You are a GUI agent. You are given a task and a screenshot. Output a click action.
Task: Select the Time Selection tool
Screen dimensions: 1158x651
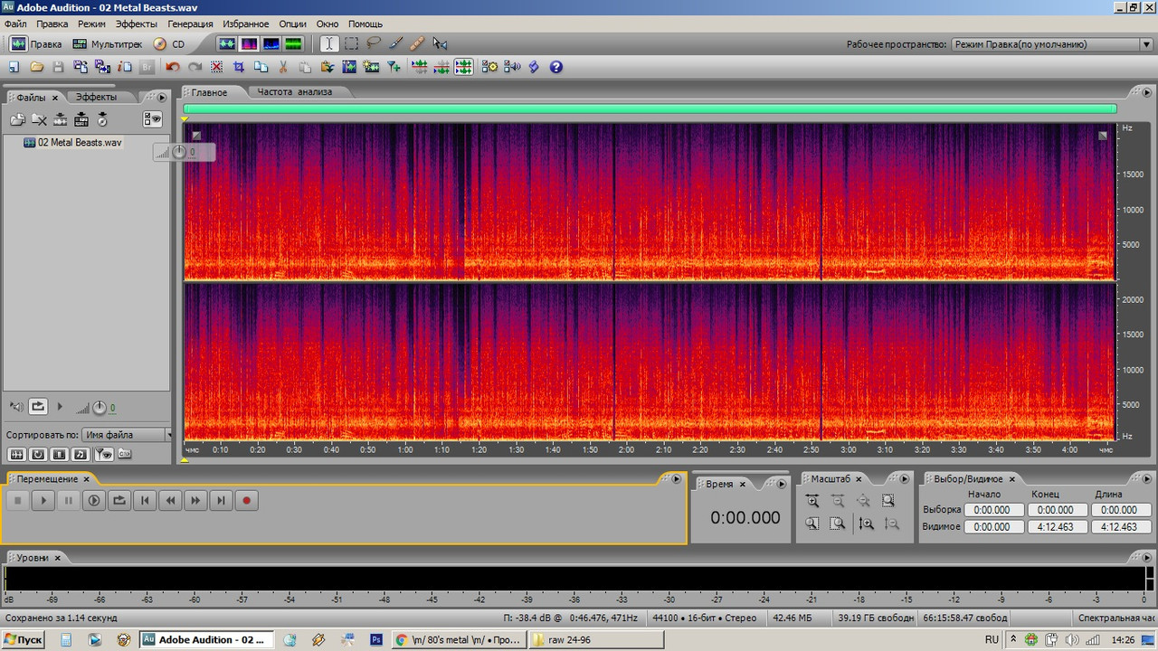click(329, 43)
